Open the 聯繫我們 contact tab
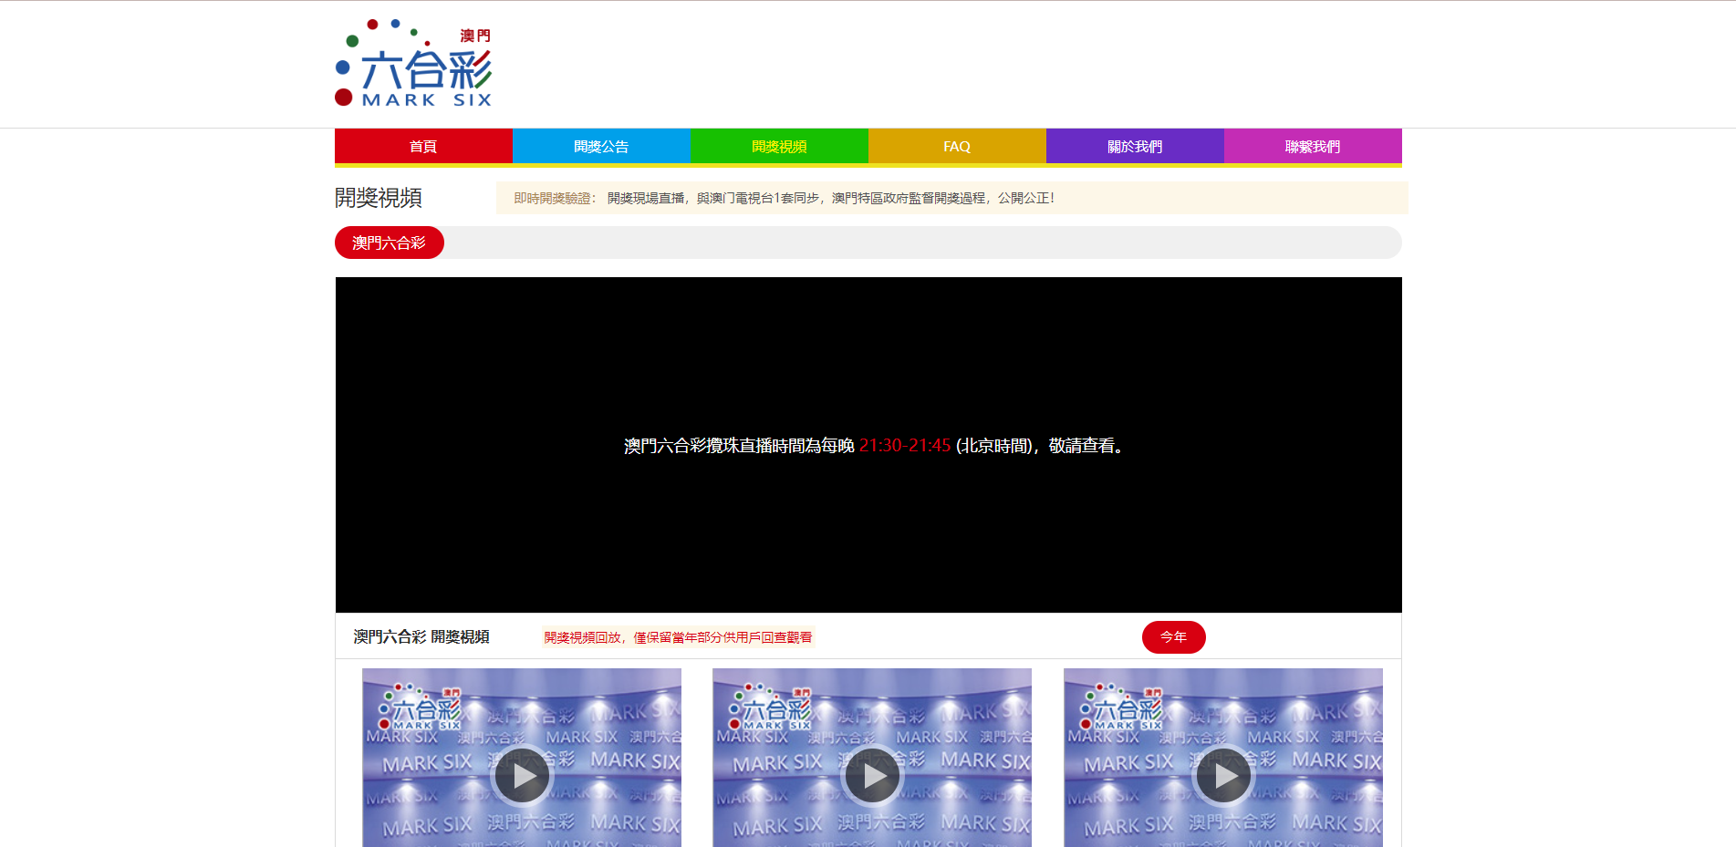 coord(1313,147)
